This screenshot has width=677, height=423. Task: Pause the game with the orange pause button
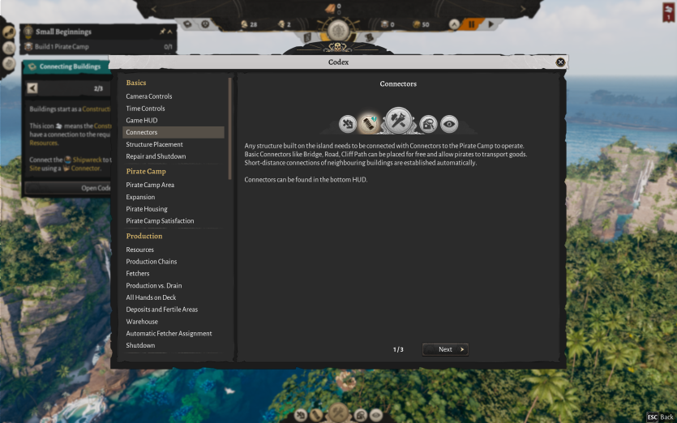click(472, 24)
